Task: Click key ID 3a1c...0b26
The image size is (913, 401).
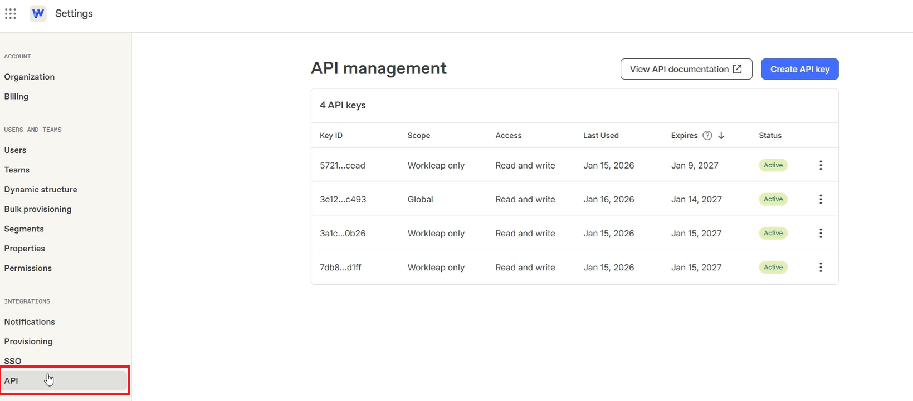Action: coord(343,233)
